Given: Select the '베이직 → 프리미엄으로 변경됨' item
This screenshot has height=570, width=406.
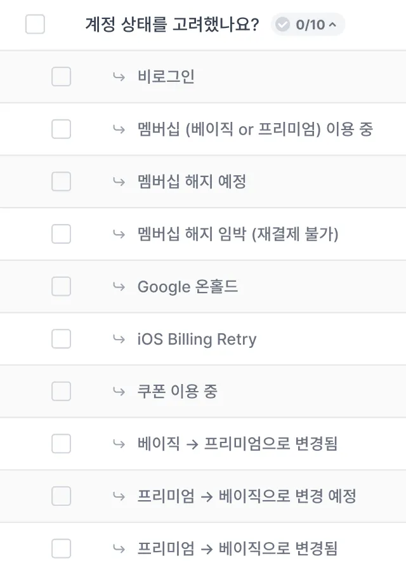Looking at the screenshot, I should [x=237, y=444].
